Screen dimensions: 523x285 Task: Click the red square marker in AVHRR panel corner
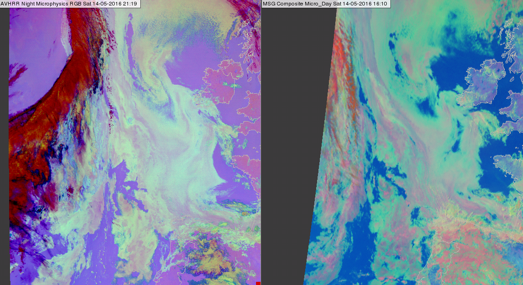[x=258, y=283]
